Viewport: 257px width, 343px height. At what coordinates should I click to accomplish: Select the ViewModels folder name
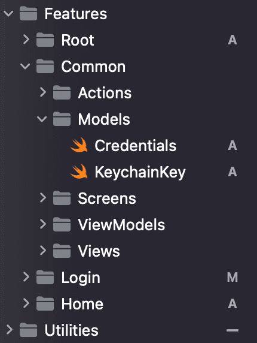[121, 225]
